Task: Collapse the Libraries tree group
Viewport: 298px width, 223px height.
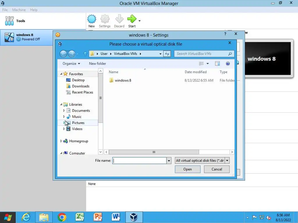Action: [x=61, y=104]
